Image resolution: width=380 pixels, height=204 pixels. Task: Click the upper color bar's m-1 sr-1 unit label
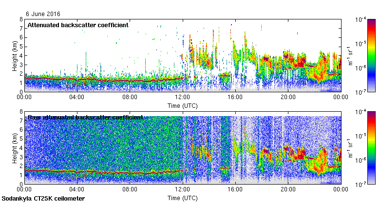[350, 56]
